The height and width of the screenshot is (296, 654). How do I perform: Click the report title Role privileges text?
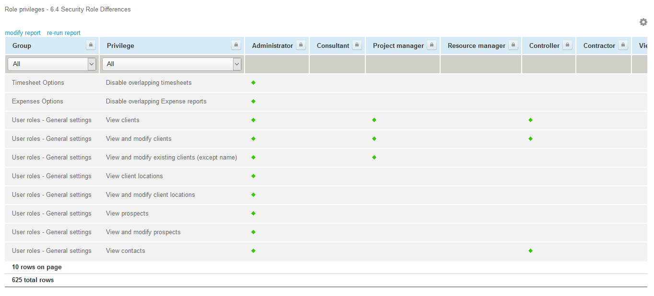click(x=68, y=9)
